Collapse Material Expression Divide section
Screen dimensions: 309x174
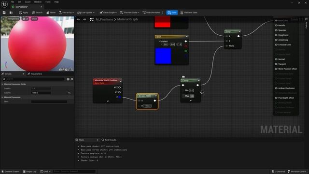pyautogui.click(x=2, y=84)
